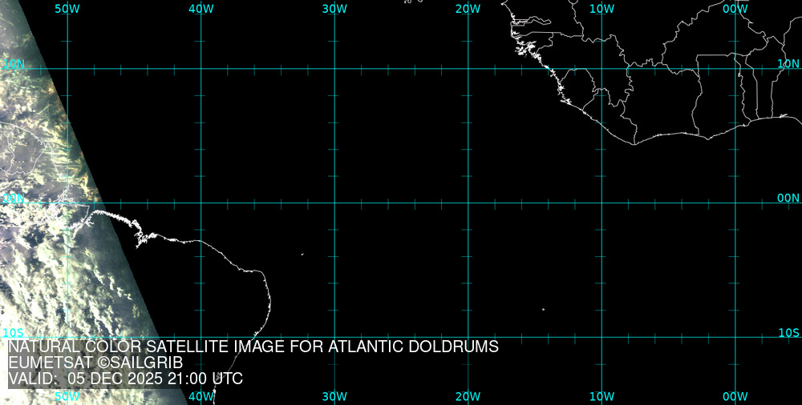
Task: Click the bottom 00W longitude label
Action: (735, 396)
